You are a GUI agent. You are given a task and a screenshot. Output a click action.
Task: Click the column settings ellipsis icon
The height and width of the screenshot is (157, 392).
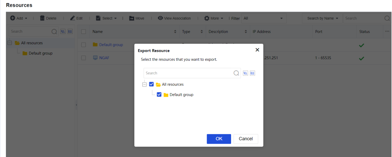(x=387, y=31)
